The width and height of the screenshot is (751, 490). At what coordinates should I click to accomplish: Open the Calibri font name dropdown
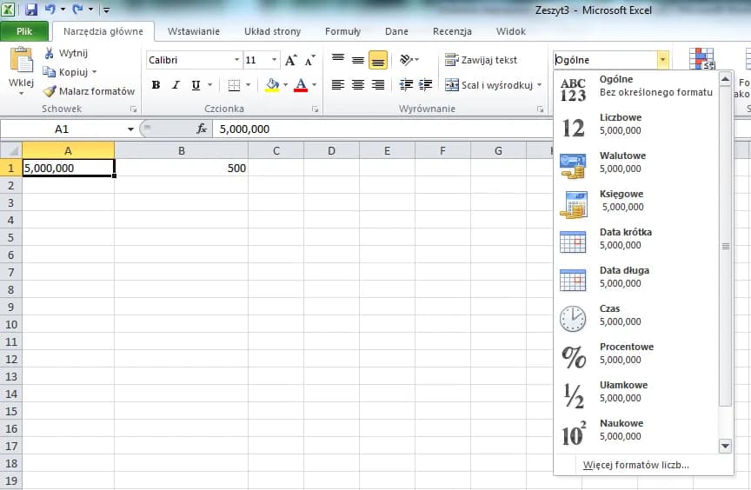coord(236,60)
